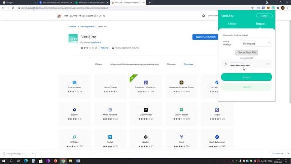
Task: Expand options for morgenhold1.json download
Action: coord(32,154)
